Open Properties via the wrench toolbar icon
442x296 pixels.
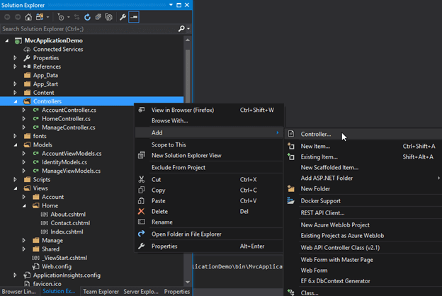[x=123, y=16]
